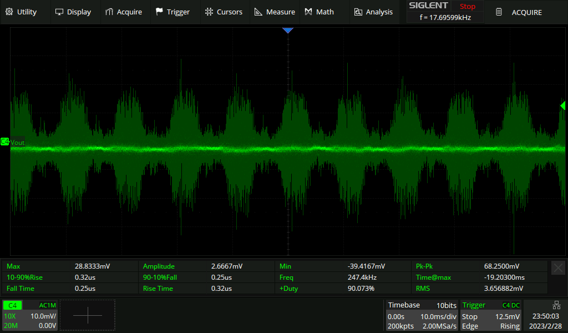Click the RMS value 3.656882mV

coord(504,289)
